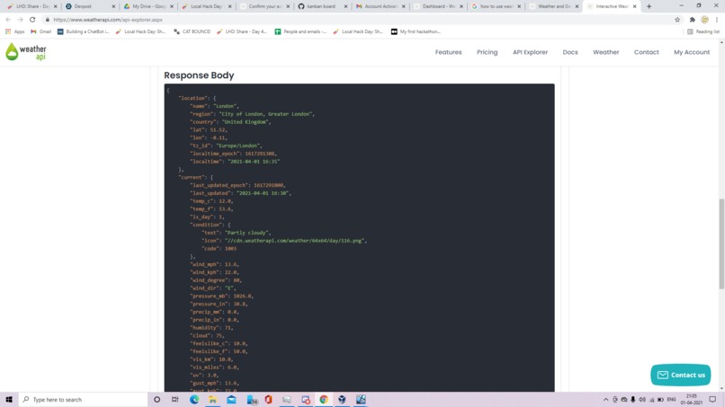The image size is (725, 407).
Task: Switch to Chrome on the taskbar
Action: coord(324,400)
